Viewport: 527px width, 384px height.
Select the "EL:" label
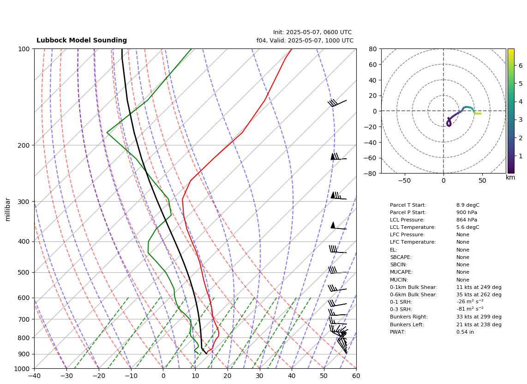[394, 250]
